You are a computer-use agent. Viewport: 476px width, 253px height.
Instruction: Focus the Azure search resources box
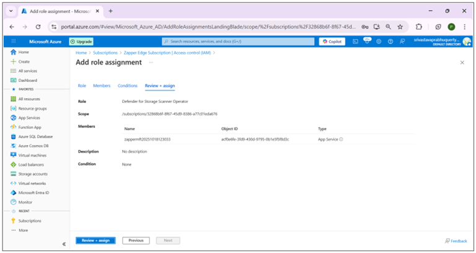(x=238, y=42)
